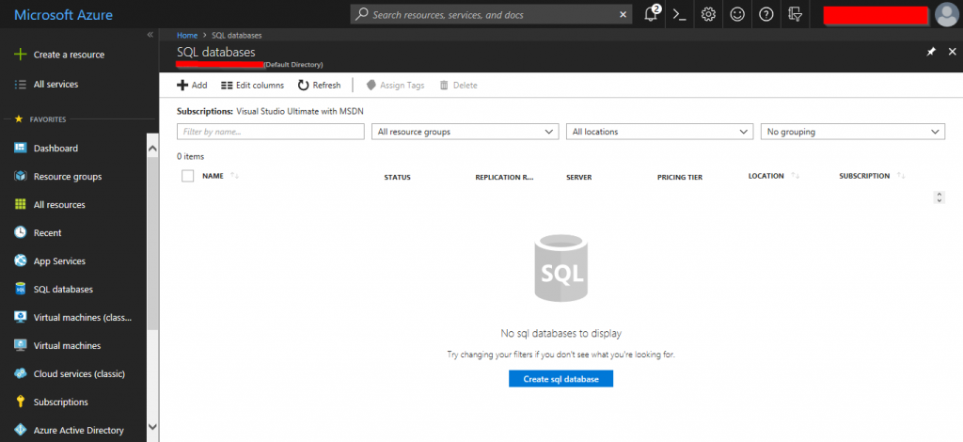Open the user account avatar

pos(946,14)
